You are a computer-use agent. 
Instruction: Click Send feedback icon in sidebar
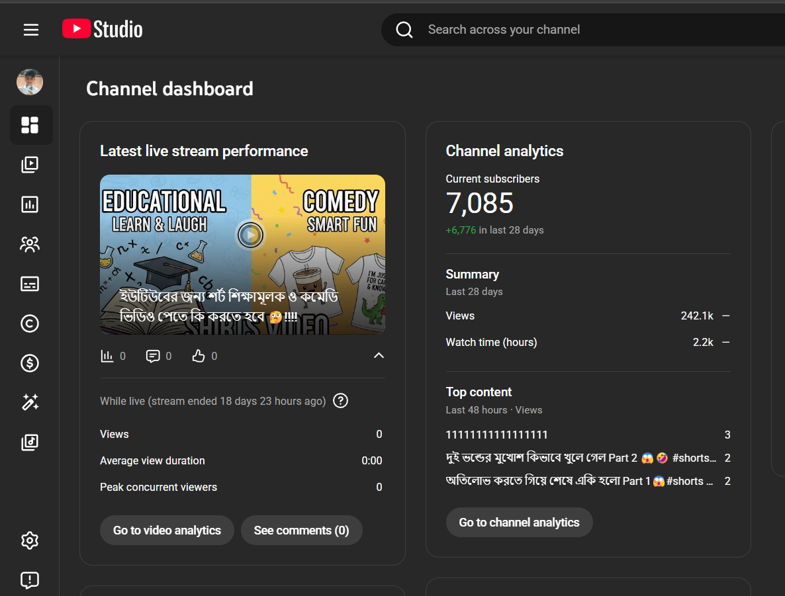click(x=30, y=580)
